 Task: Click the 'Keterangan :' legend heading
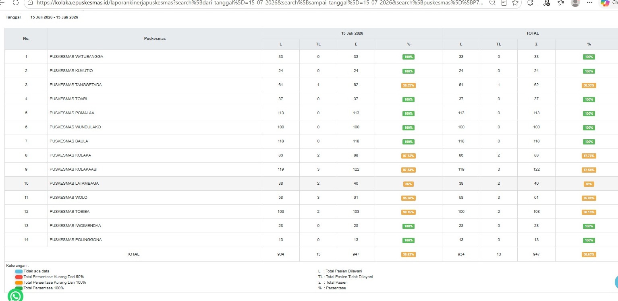[x=17, y=266]
